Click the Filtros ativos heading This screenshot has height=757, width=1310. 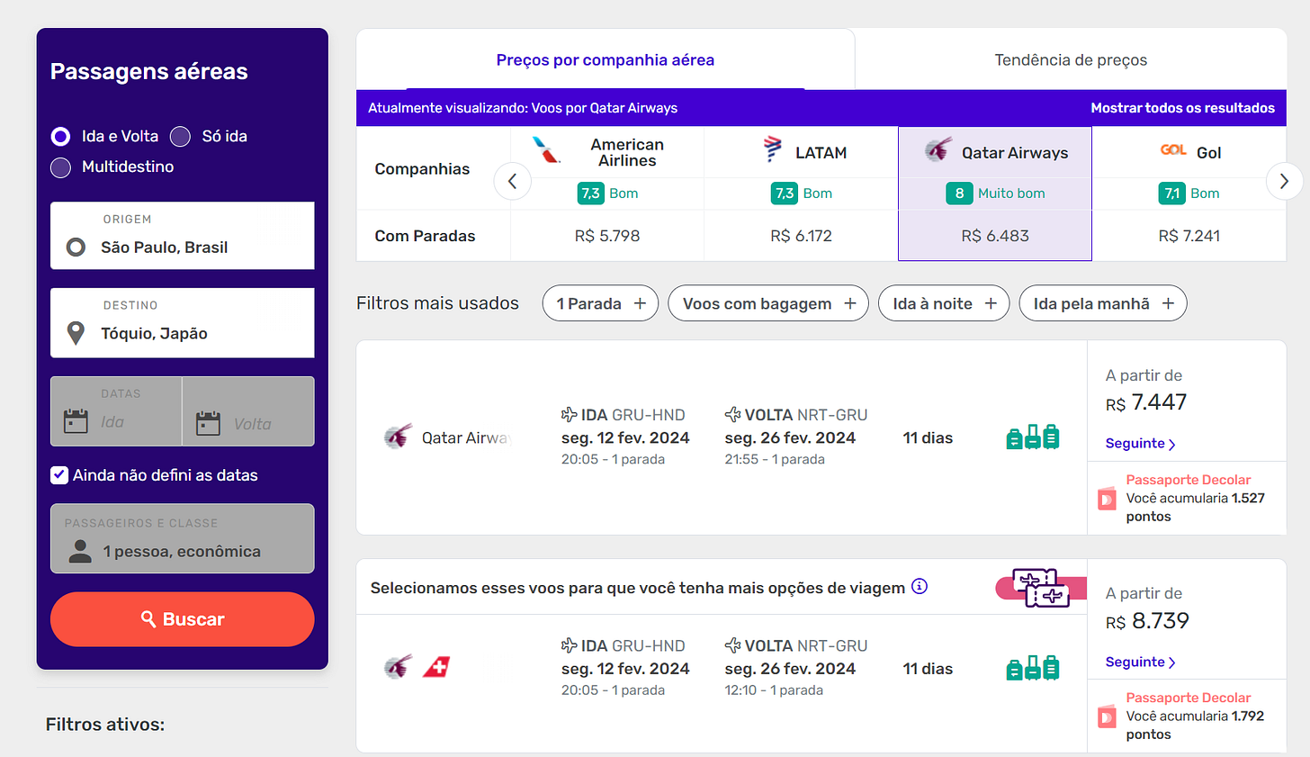pos(105,725)
